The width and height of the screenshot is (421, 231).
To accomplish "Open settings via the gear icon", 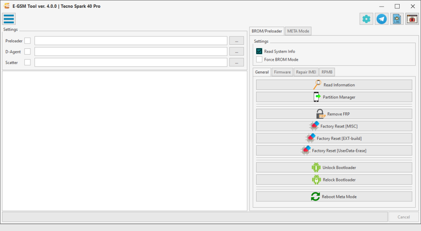I will [366, 19].
